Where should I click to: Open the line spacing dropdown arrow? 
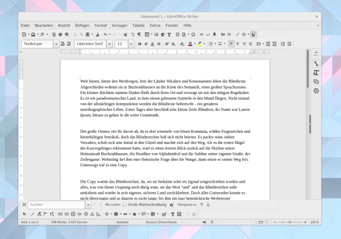coord(263,44)
